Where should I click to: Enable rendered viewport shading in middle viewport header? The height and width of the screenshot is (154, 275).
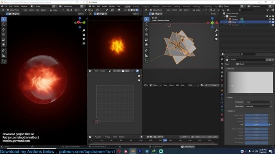137,10
